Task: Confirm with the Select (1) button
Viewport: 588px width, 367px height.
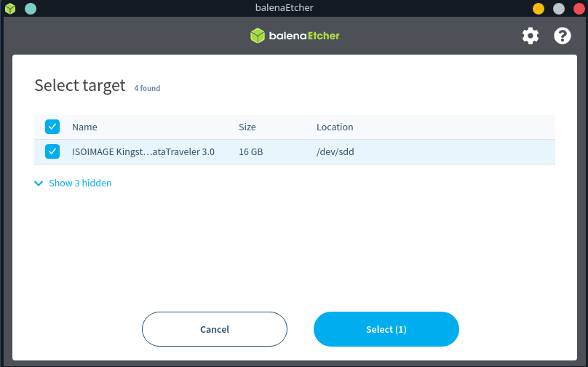Action: point(386,329)
